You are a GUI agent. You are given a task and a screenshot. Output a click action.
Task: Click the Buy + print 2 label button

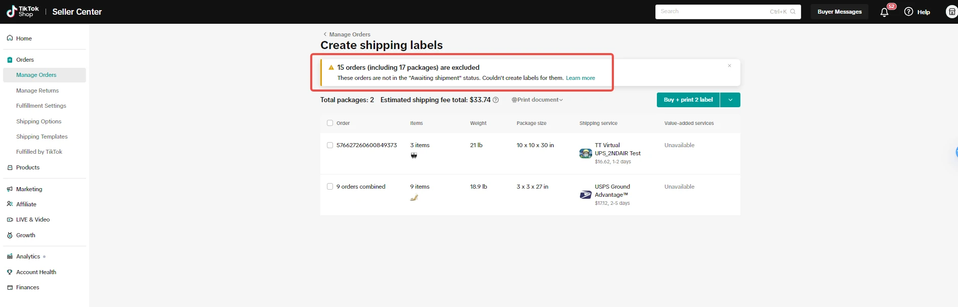[x=688, y=100]
